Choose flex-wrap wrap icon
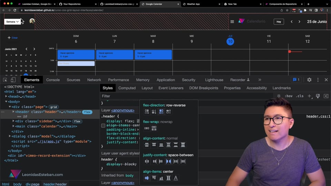The image size is (331, 186). [x=154, y=128]
